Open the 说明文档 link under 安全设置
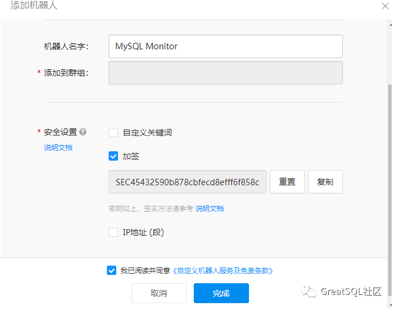 pyautogui.click(x=58, y=147)
